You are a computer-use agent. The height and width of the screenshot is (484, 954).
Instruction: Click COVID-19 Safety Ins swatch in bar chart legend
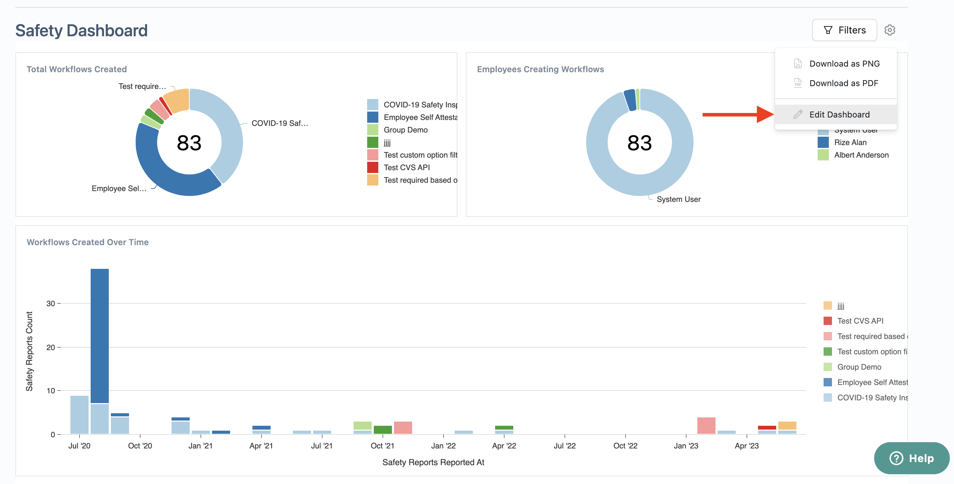(x=828, y=398)
